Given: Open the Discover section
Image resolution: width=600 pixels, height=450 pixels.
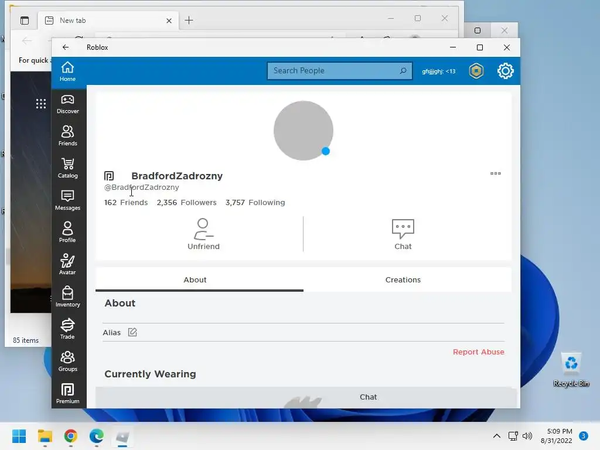Looking at the screenshot, I should tap(67, 104).
